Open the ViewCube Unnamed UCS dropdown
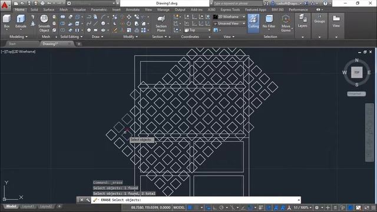377x212 pixels. (356, 94)
